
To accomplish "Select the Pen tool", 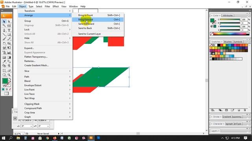I will coord(4,31).
